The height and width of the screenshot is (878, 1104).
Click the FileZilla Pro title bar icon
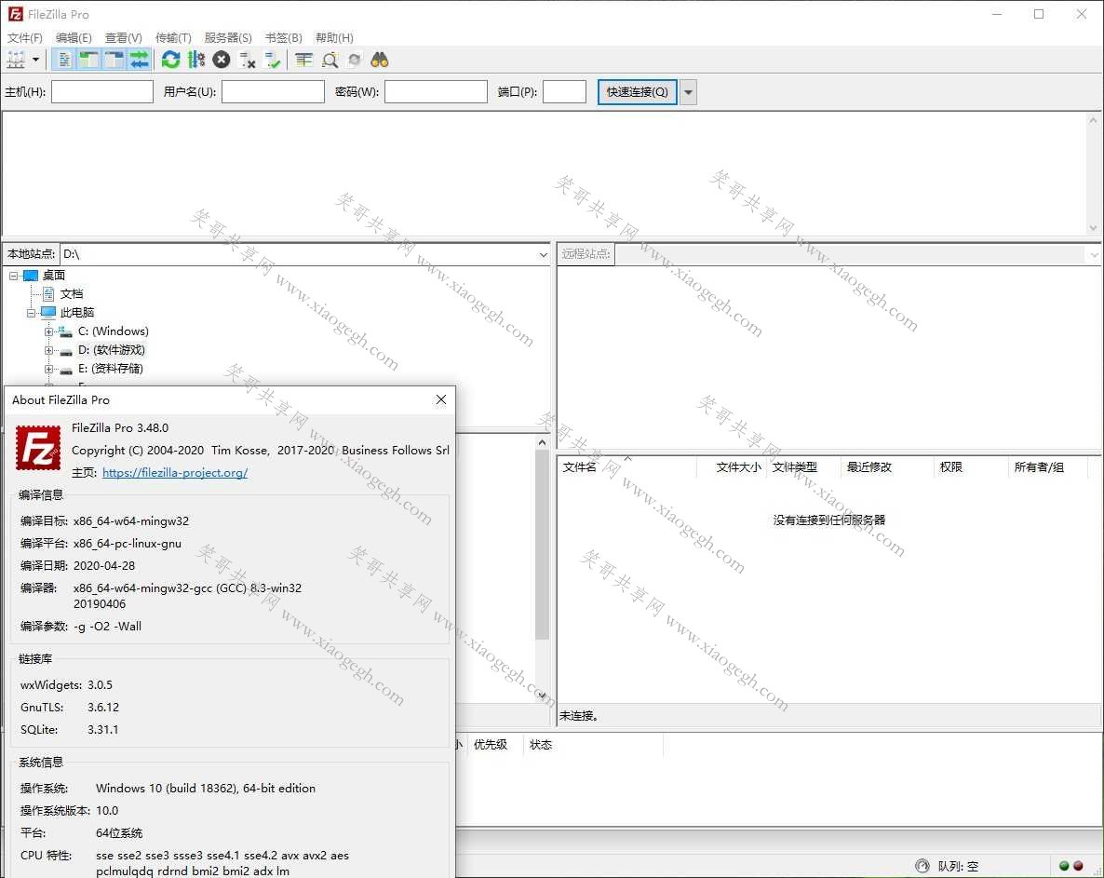15,14
